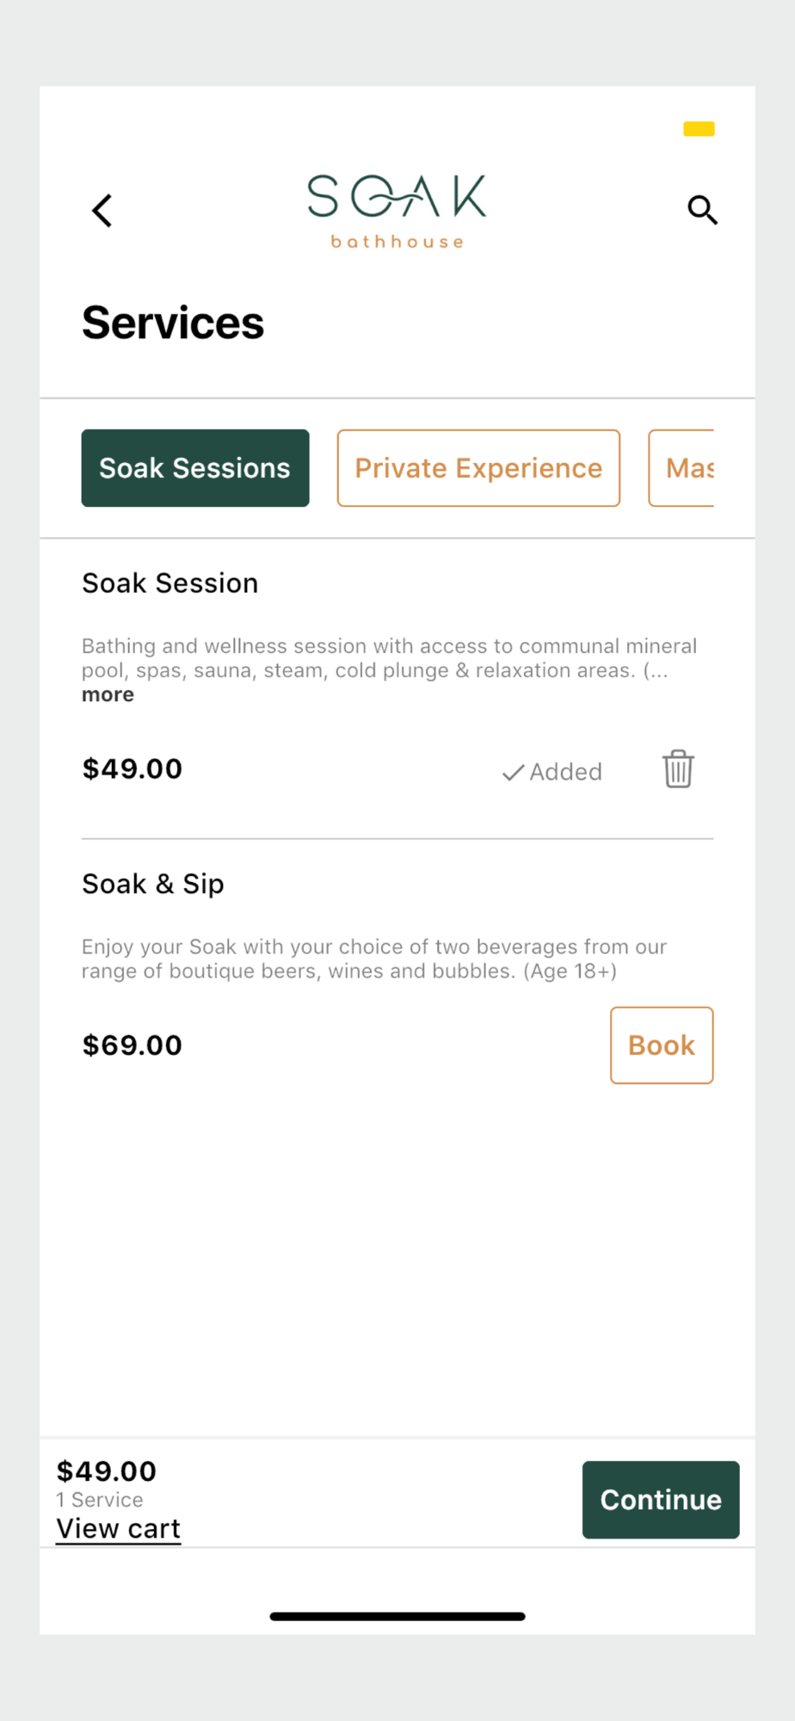This screenshot has width=795, height=1721.
Task: Book the Soak & Sip service
Action: pos(661,1046)
